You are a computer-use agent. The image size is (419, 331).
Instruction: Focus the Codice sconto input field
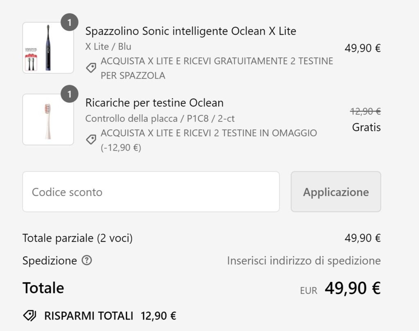pos(151,192)
